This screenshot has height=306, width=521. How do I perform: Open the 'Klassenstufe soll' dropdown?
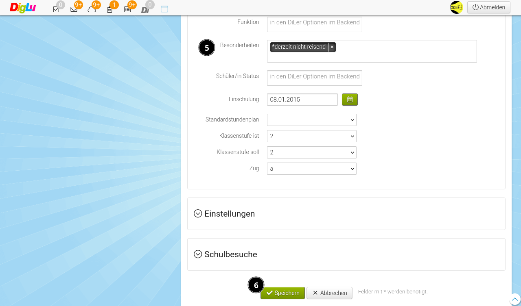[311, 152]
